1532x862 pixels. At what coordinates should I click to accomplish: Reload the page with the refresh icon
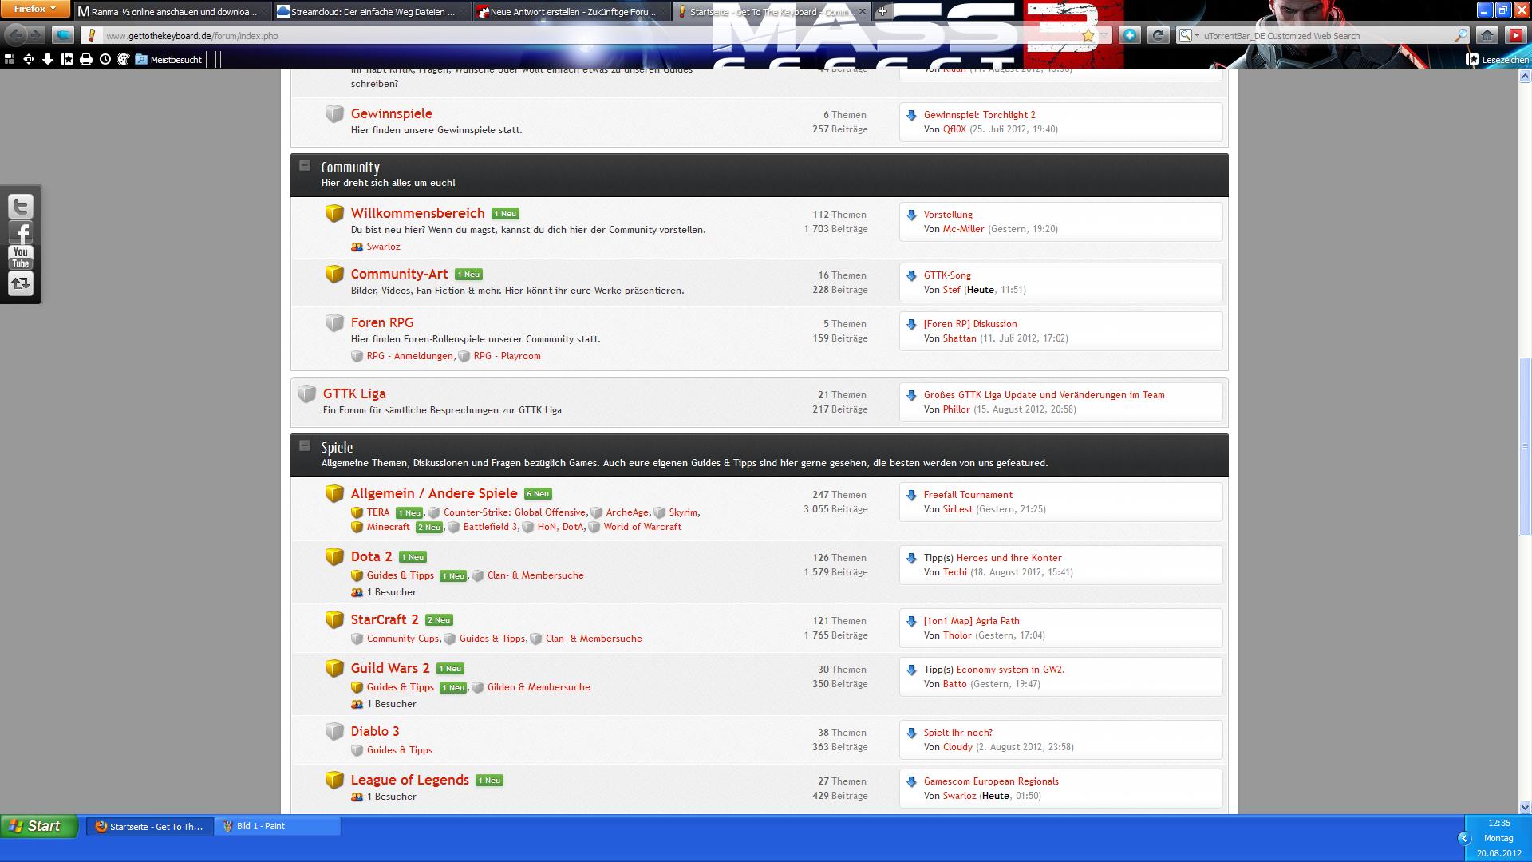coord(1158,35)
